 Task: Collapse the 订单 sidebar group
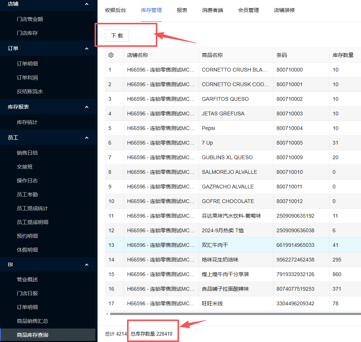pyautogui.click(x=87, y=48)
